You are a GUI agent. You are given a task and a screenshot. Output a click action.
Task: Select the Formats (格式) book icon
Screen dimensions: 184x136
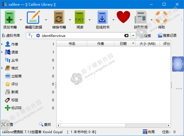click(x=8, y=68)
